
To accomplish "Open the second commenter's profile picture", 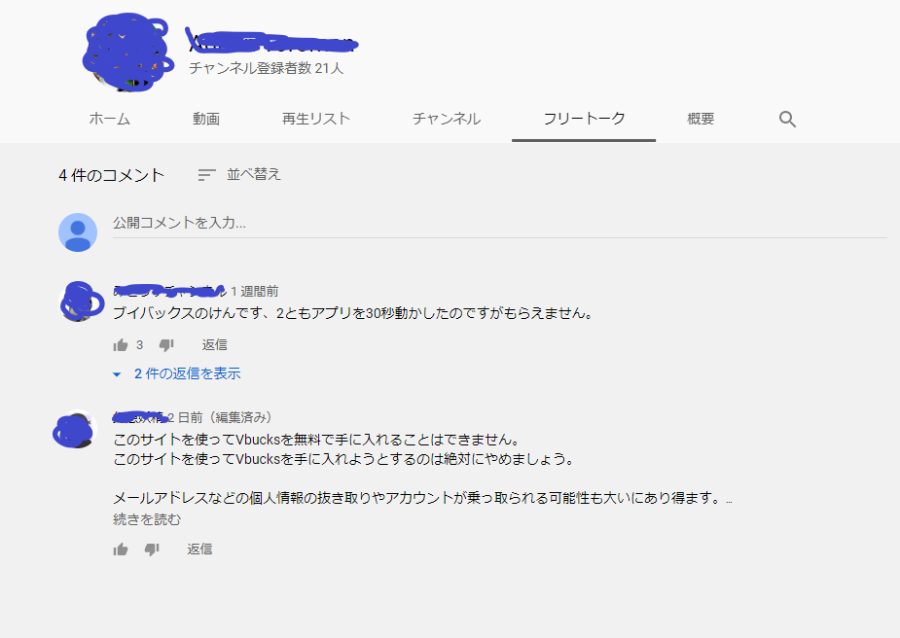I will coord(75,430).
